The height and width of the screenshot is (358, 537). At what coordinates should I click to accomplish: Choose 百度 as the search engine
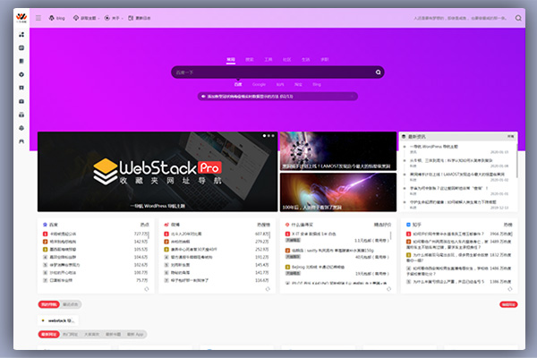pyautogui.click(x=238, y=84)
